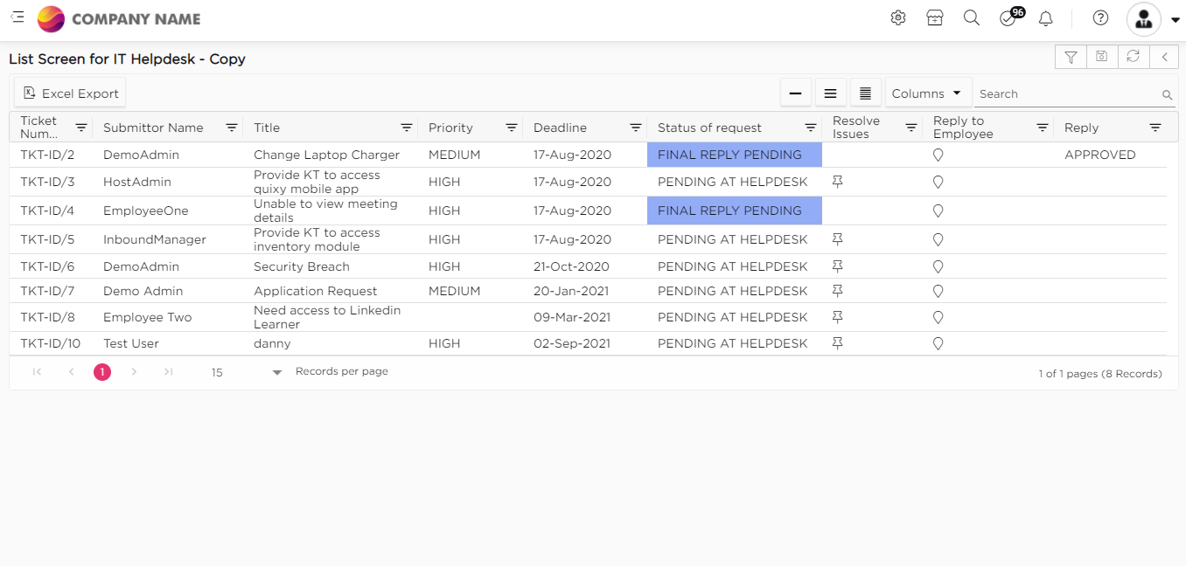Select dense row density icon
The height and width of the screenshot is (566, 1186).
pyautogui.click(x=866, y=93)
